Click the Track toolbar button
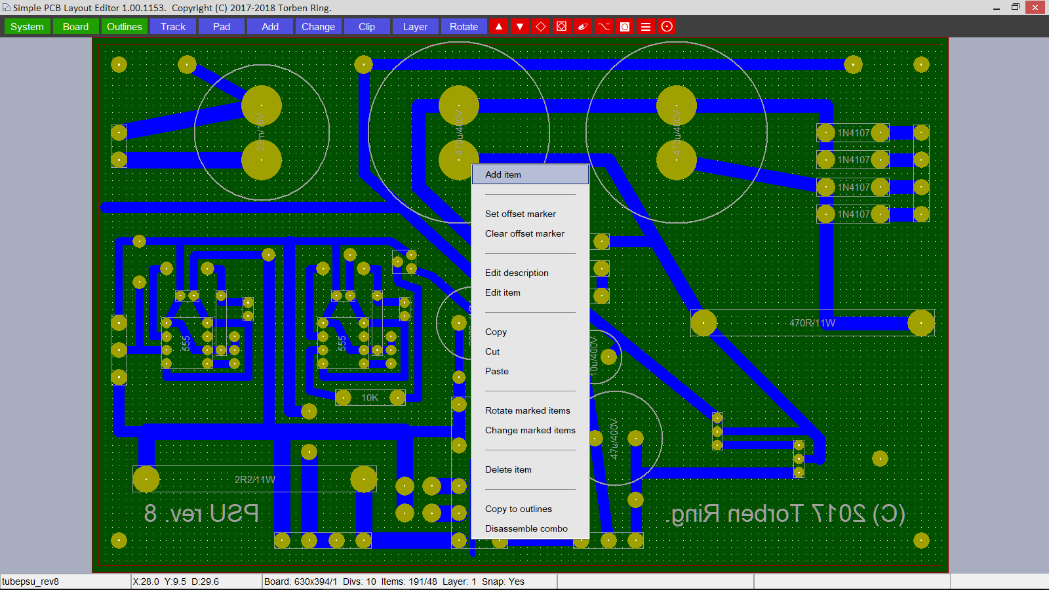 click(173, 27)
